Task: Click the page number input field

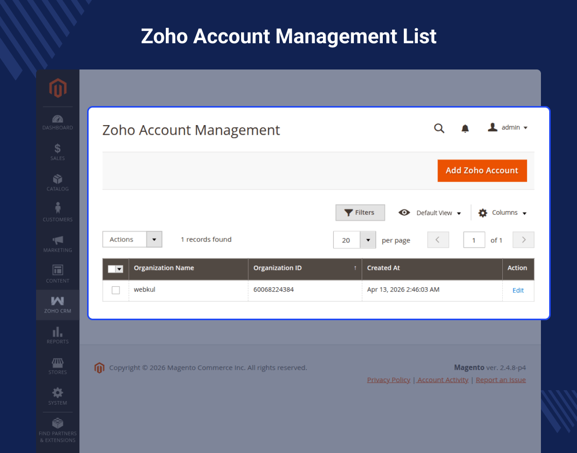Action: click(x=474, y=240)
